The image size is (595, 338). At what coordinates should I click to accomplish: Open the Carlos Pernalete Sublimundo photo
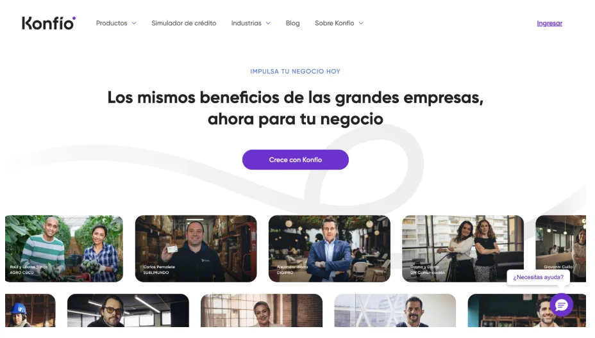pyautogui.click(x=196, y=248)
